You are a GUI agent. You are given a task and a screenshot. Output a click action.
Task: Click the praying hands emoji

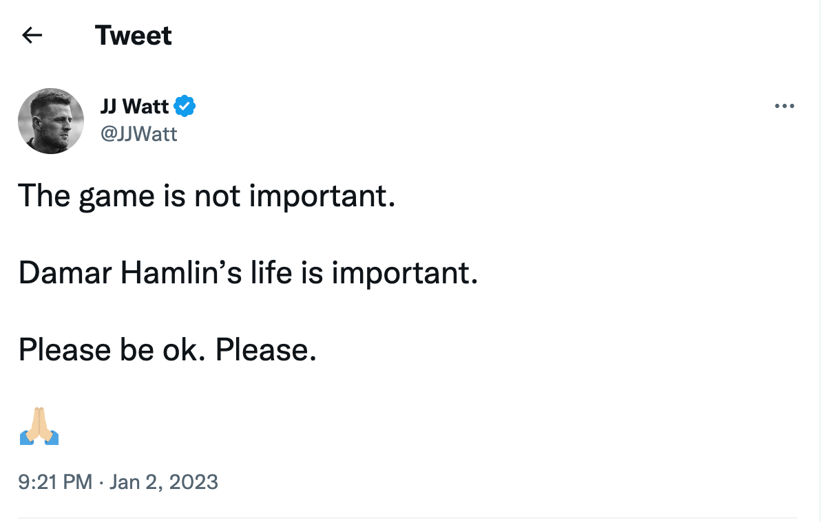coord(39,426)
